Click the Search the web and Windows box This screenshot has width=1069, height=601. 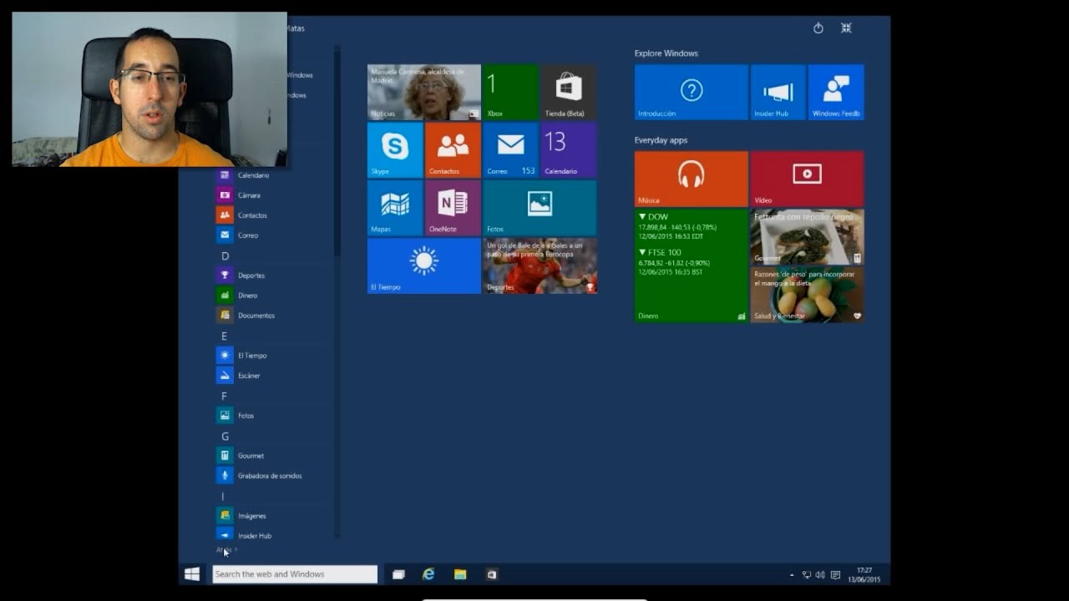tap(295, 574)
